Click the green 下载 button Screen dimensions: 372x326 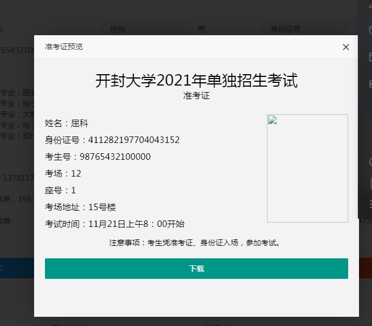[196, 269]
